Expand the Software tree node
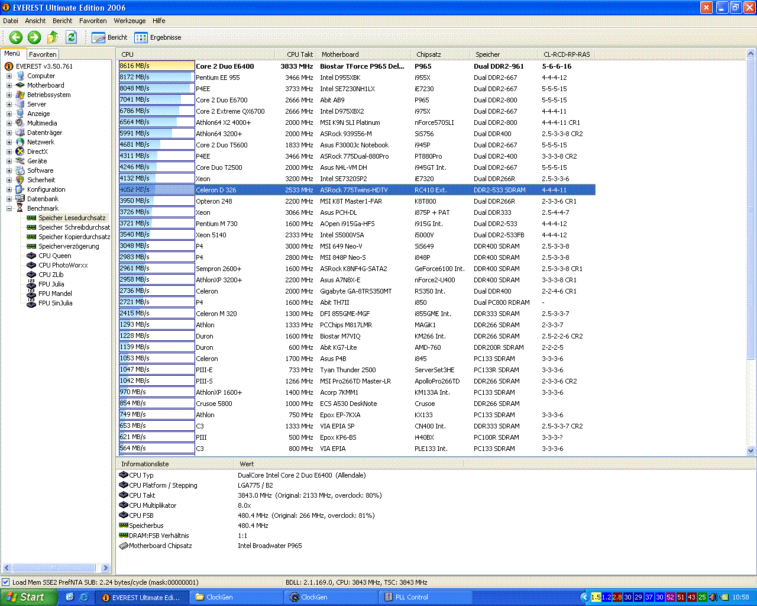The height and width of the screenshot is (606, 757). coord(9,170)
